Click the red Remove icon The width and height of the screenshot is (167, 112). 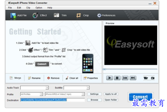click(48, 78)
